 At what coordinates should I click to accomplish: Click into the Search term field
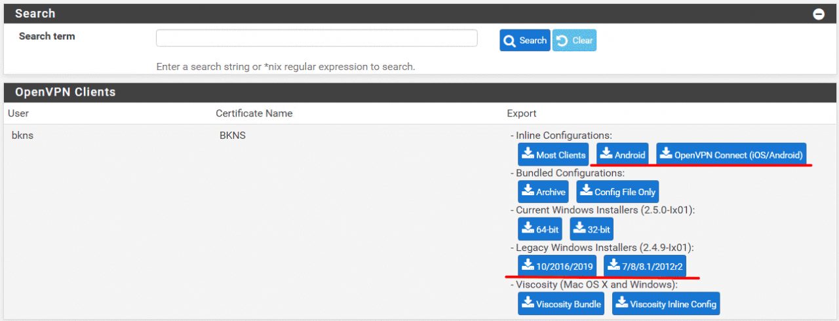click(x=317, y=39)
